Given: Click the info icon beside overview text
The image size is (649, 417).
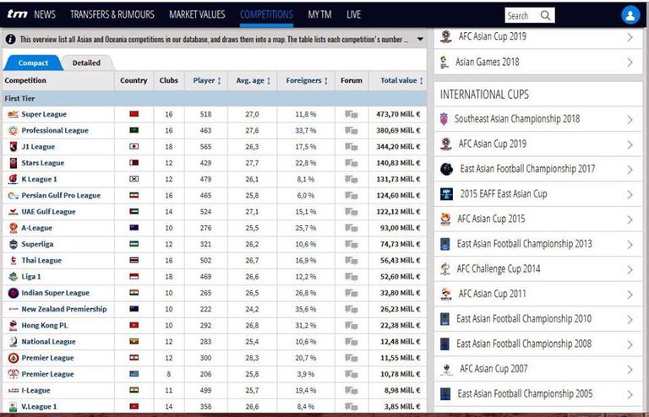Looking at the screenshot, I should (10, 40).
